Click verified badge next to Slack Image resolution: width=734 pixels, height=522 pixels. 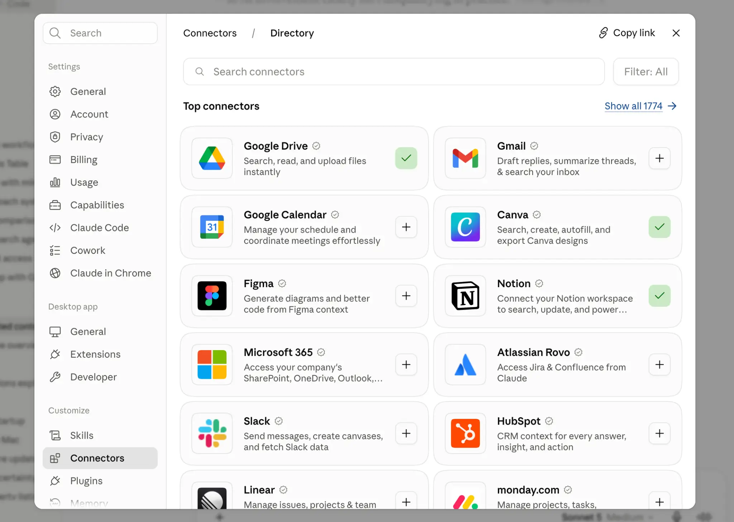pos(278,421)
